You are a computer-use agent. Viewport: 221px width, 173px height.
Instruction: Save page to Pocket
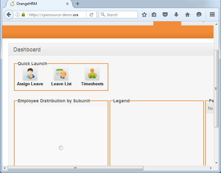165,15
